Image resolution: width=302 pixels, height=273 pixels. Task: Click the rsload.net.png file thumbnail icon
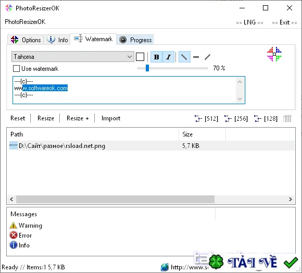coord(14,145)
